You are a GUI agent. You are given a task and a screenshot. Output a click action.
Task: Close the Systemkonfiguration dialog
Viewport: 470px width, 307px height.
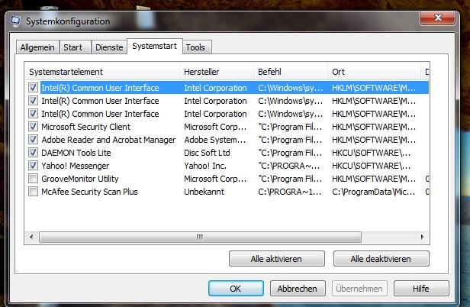point(438,18)
